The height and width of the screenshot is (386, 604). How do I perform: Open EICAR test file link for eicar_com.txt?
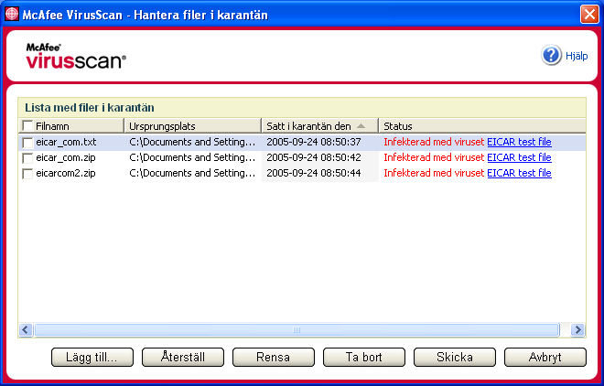coord(519,142)
